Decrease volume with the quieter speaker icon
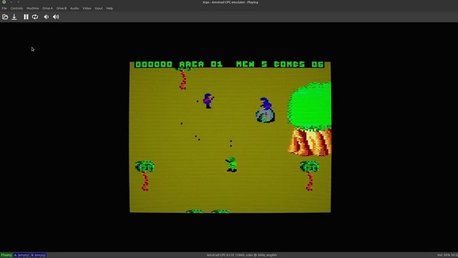The width and height of the screenshot is (458, 258). (46, 17)
